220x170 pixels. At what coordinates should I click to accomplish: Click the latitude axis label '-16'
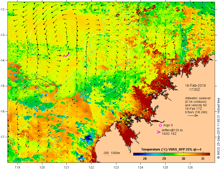click(x=2, y=111)
